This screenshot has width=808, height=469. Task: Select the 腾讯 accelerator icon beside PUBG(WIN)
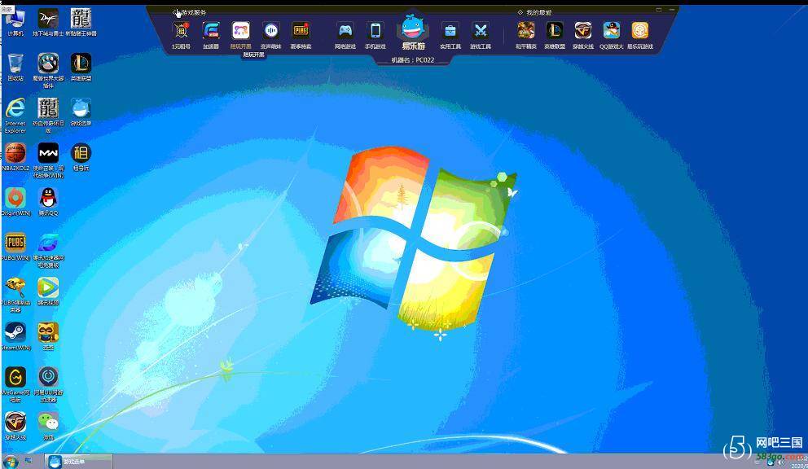(x=48, y=250)
